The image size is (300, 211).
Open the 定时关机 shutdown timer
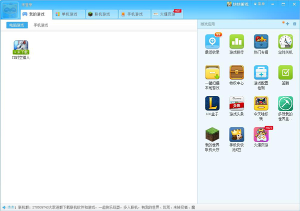pyautogui.click(x=285, y=42)
